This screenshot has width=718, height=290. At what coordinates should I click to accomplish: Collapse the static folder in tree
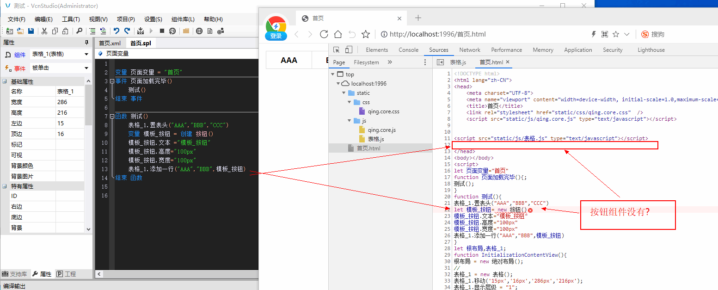click(x=344, y=93)
